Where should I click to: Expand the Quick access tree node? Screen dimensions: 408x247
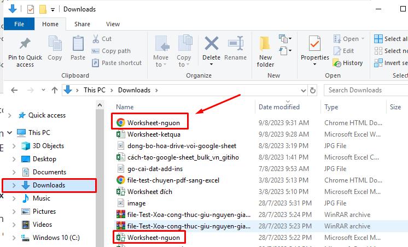10,115
